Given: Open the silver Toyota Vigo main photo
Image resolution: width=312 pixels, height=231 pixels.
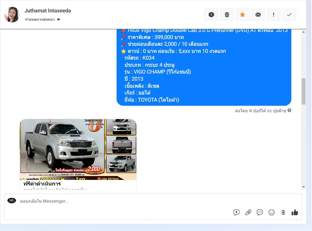Looking at the screenshot, I should (63, 146).
